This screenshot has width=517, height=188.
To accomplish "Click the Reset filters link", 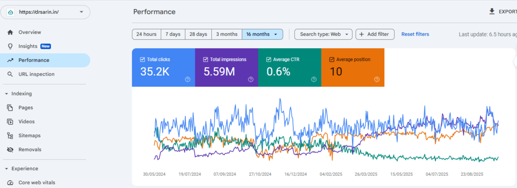I will (x=415, y=34).
